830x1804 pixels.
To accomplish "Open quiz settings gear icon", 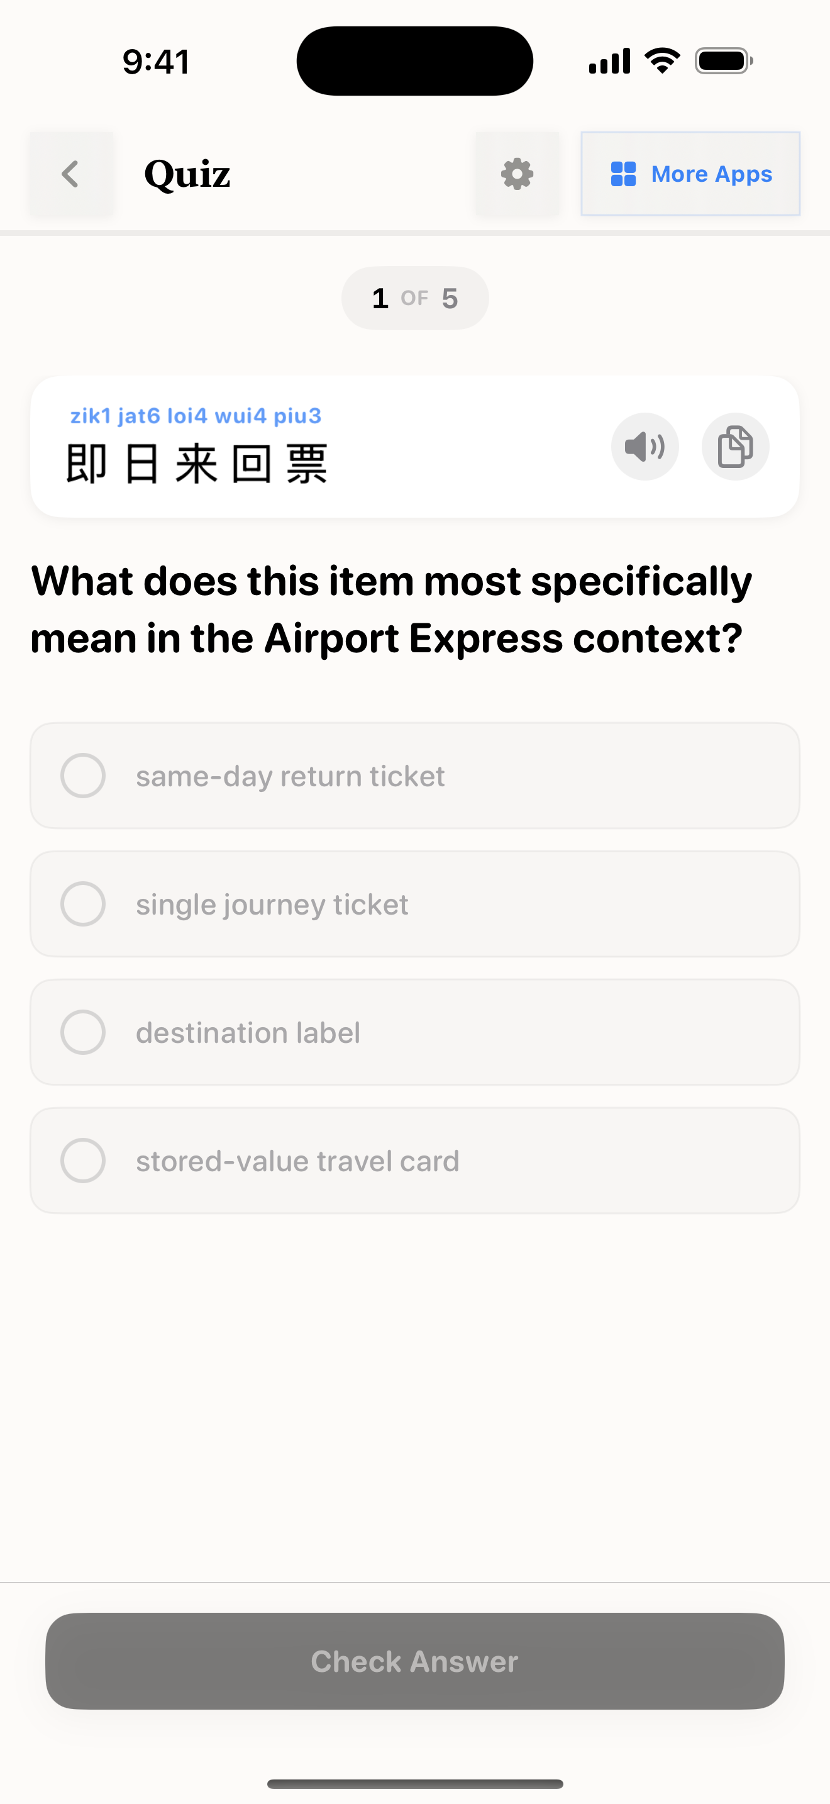I will (x=517, y=174).
